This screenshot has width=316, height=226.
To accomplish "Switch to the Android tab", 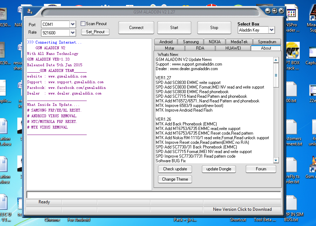I will coord(166,42).
